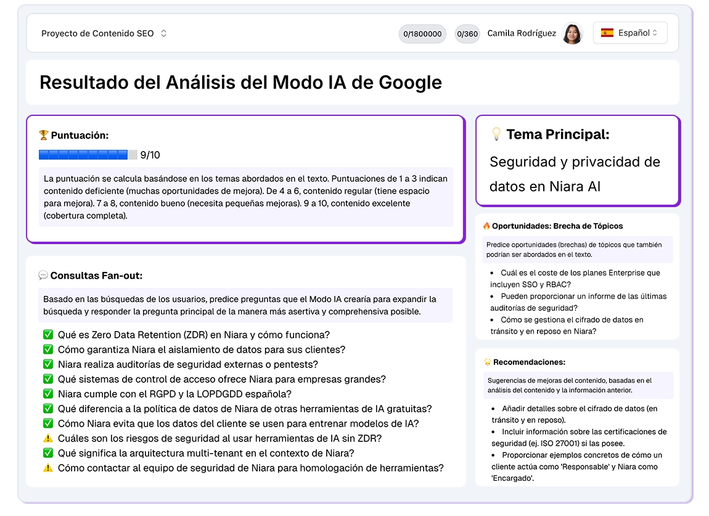
Task: Click checkmark beside Zero Data Retention question
Action: coord(48,335)
